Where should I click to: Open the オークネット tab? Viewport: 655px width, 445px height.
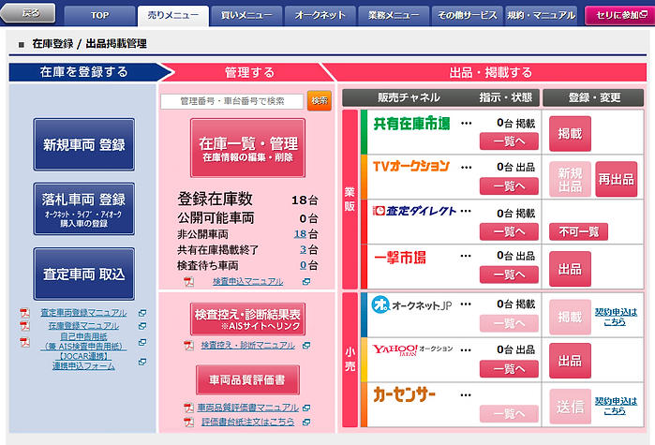coord(320,15)
